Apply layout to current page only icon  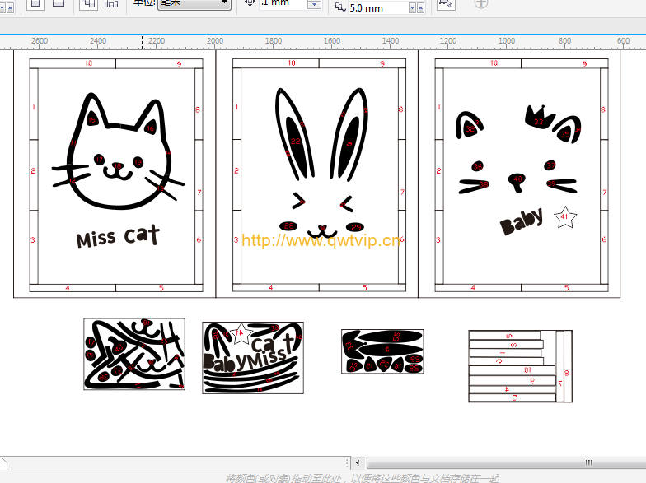pyautogui.click(x=110, y=3)
